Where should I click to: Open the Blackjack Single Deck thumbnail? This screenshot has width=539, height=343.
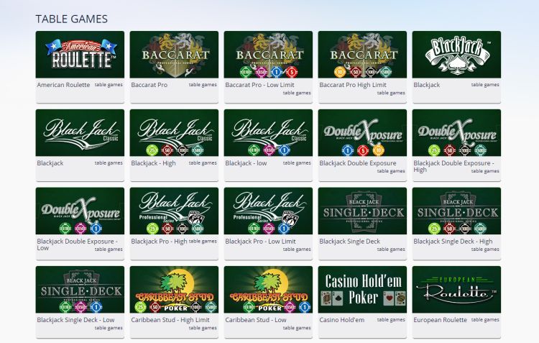pos(362,211)
